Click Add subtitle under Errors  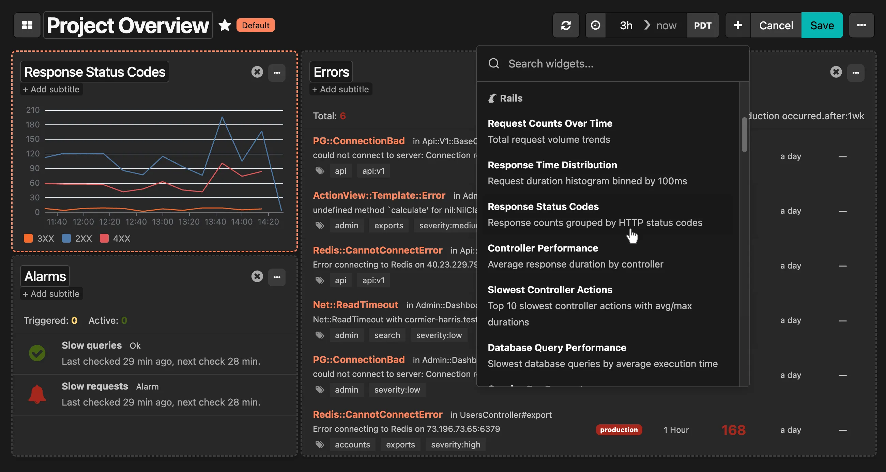[340, 89]
